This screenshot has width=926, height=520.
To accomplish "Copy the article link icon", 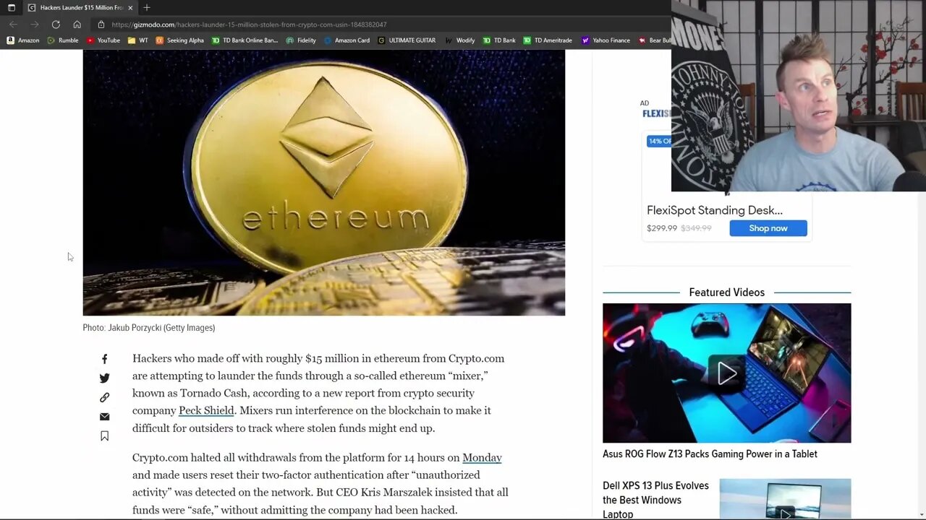I will (104, 397).
